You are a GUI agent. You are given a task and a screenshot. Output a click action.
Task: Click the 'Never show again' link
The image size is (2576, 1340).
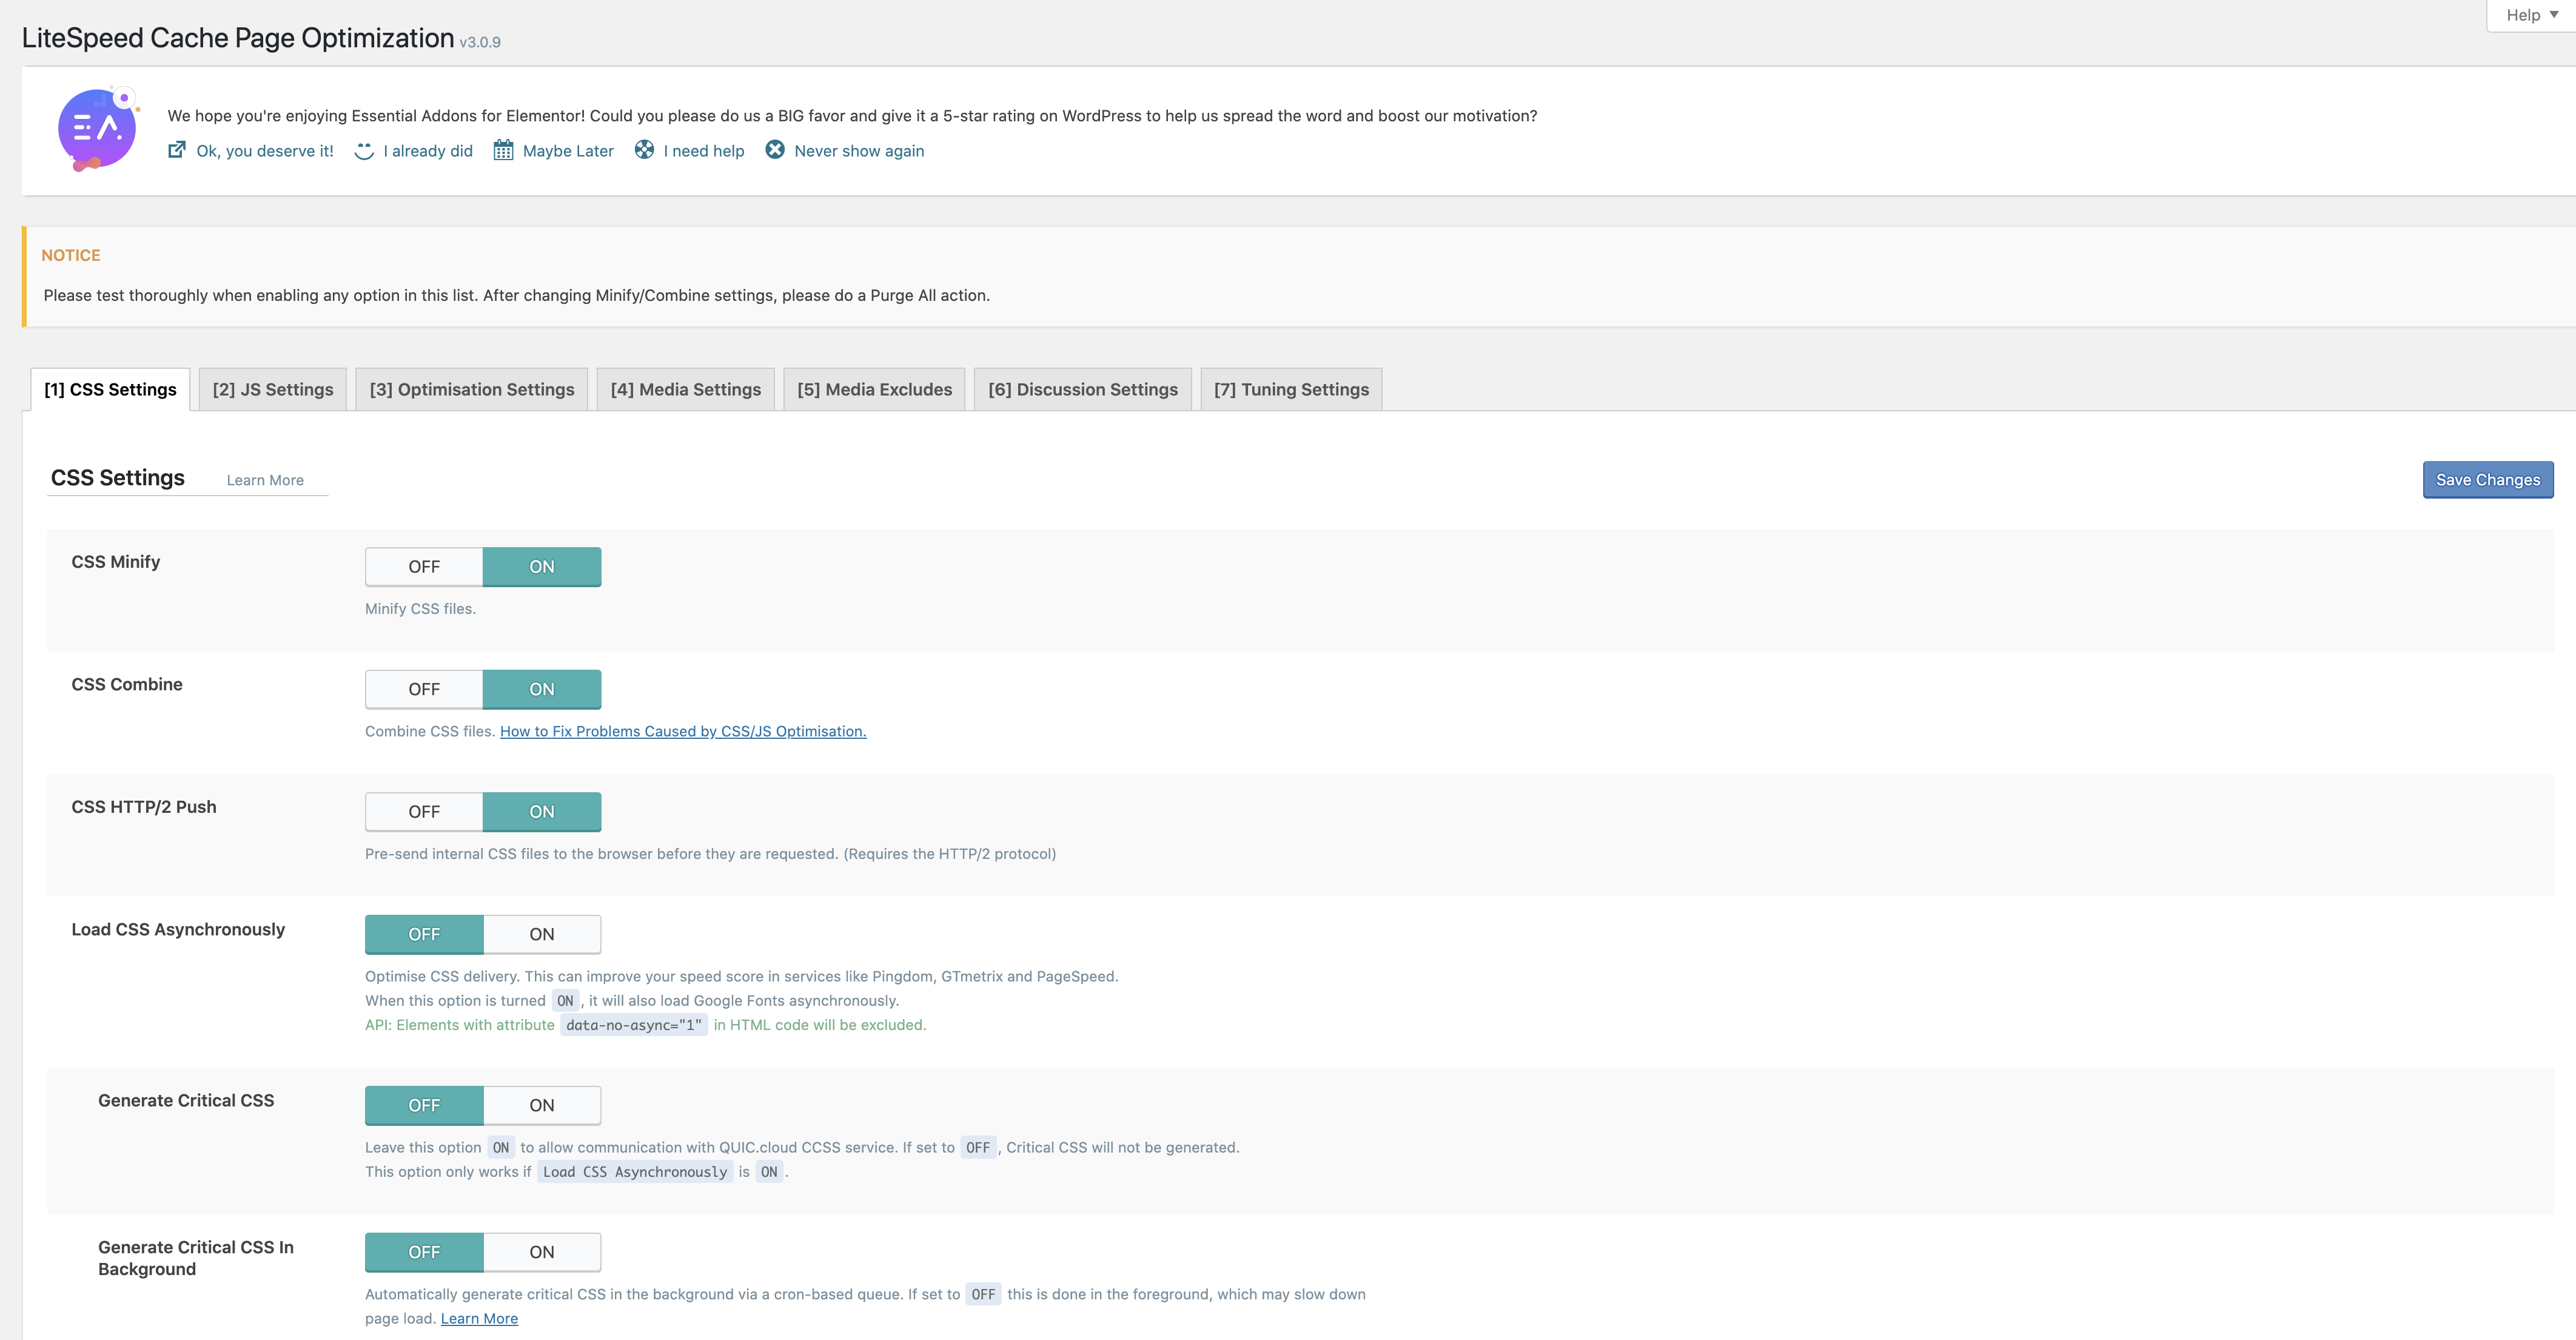point(858,151)
